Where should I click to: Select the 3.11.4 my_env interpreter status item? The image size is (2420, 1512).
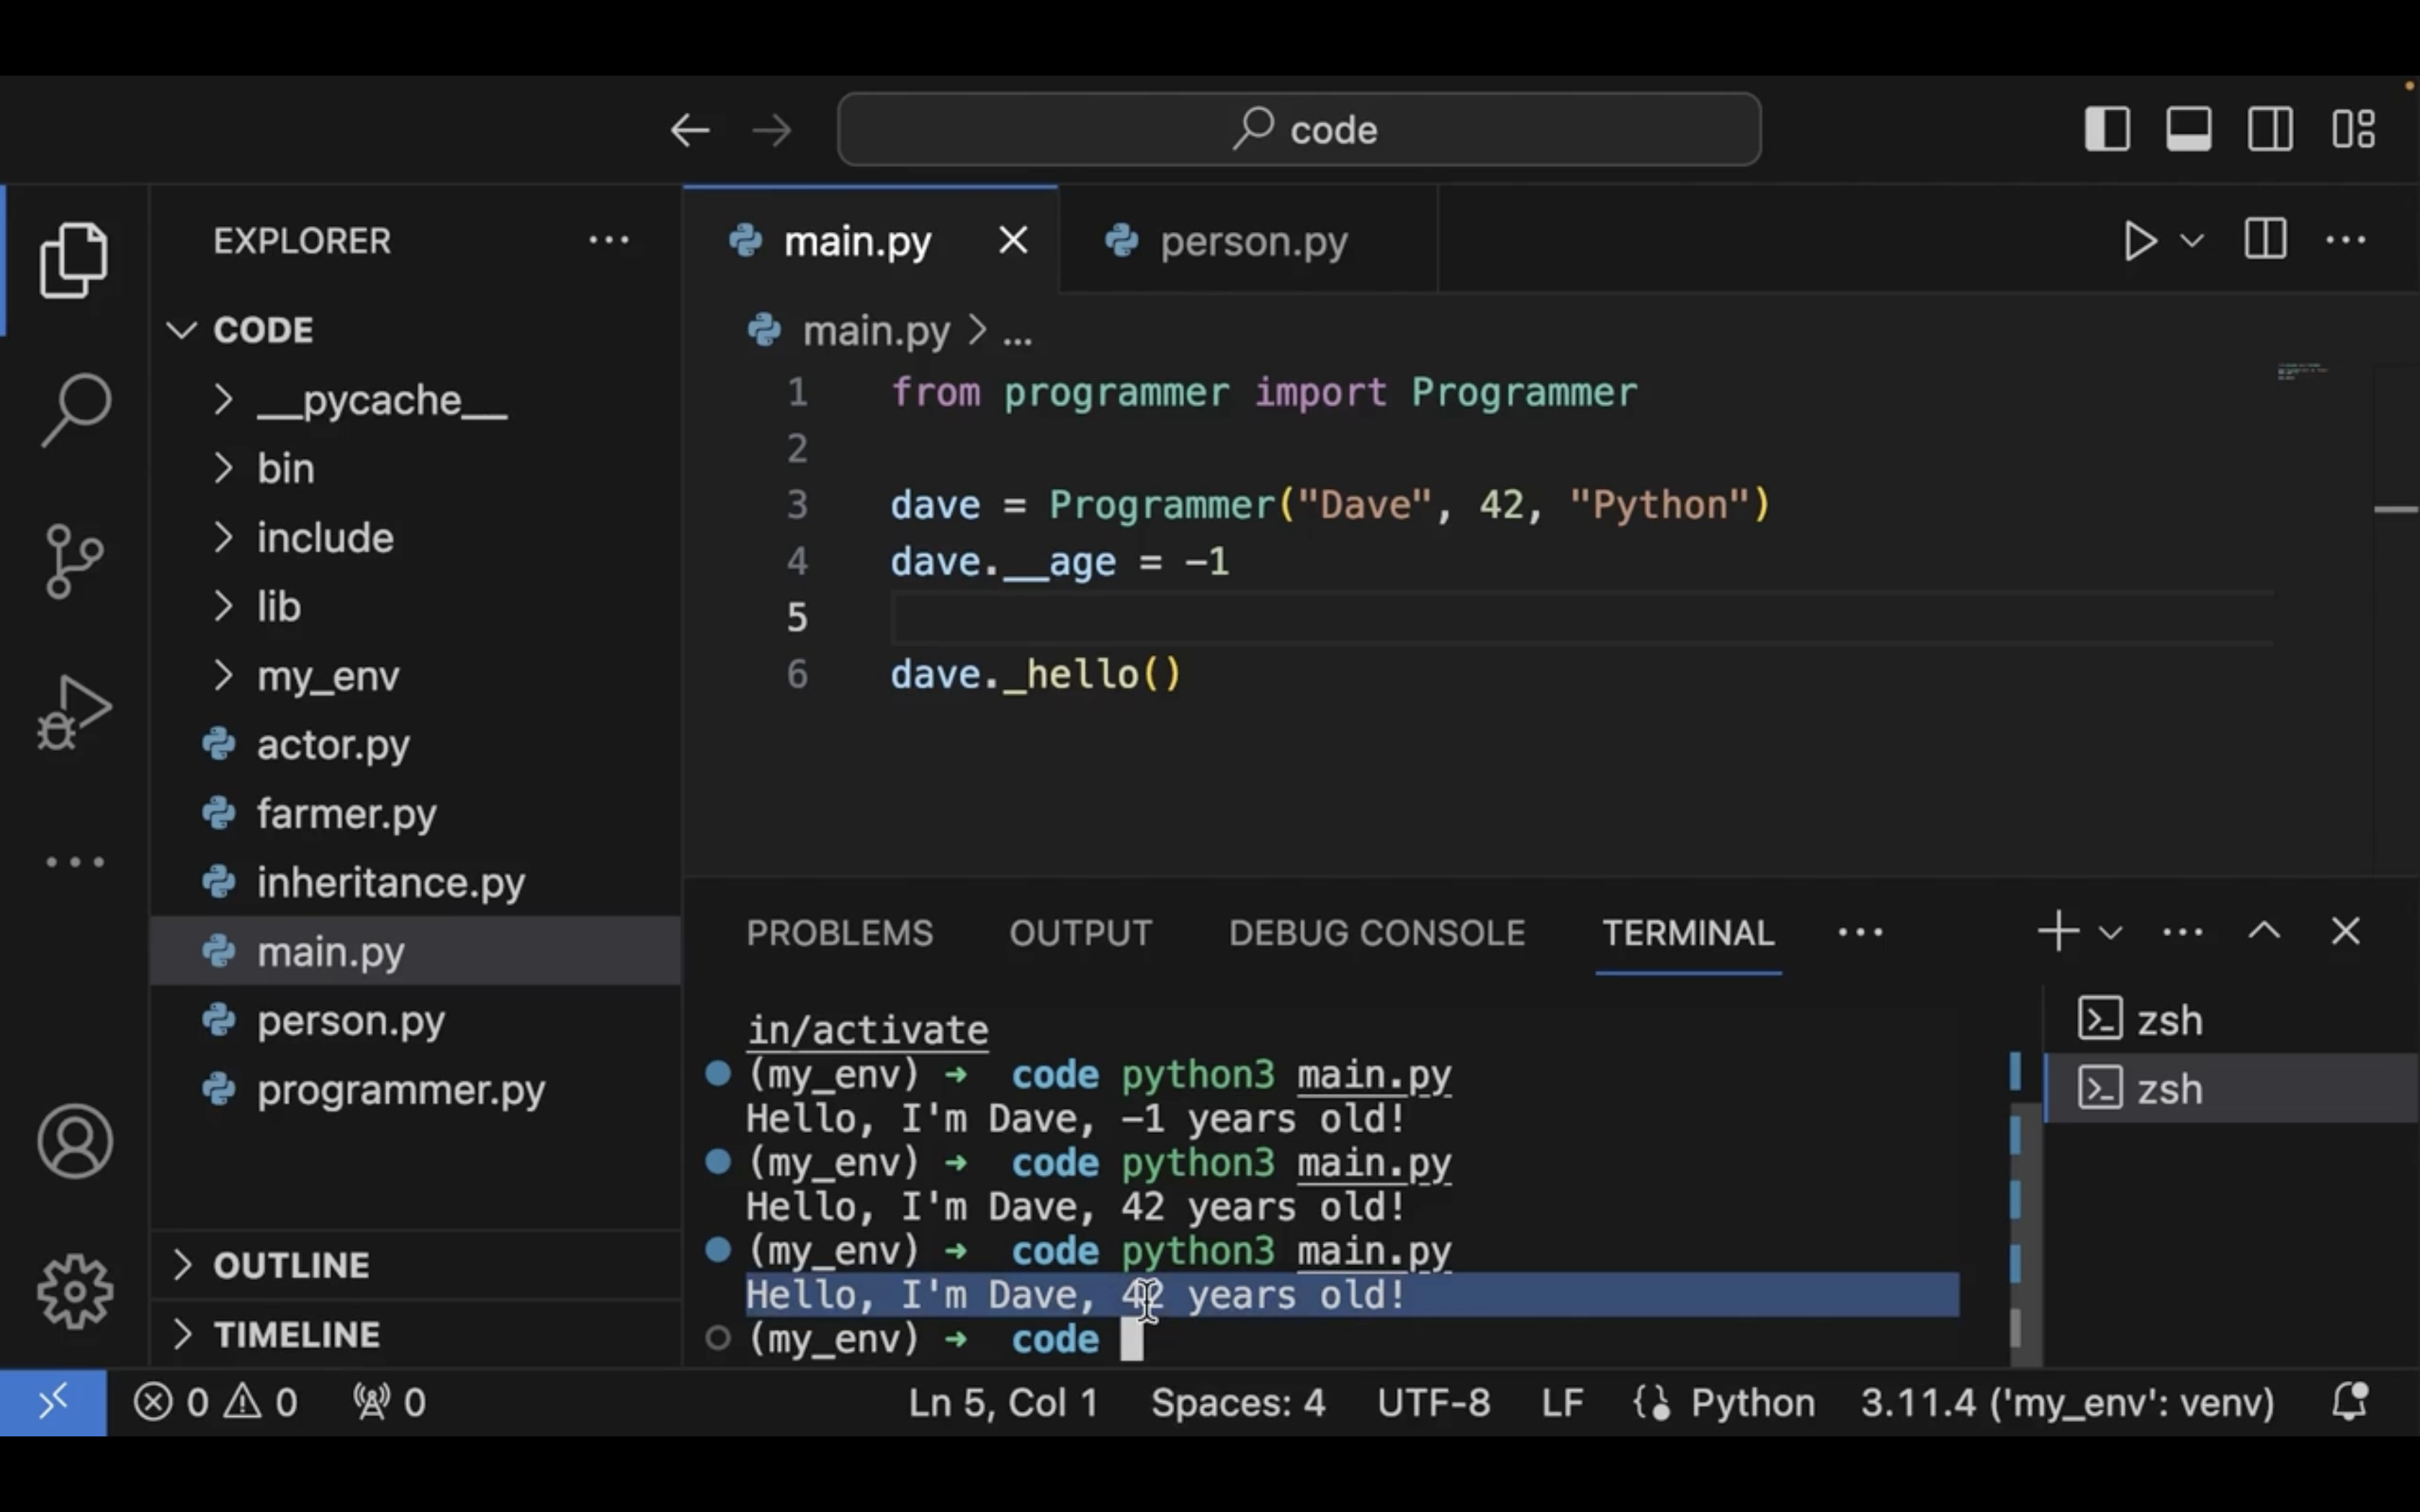pos(2066,1402)
